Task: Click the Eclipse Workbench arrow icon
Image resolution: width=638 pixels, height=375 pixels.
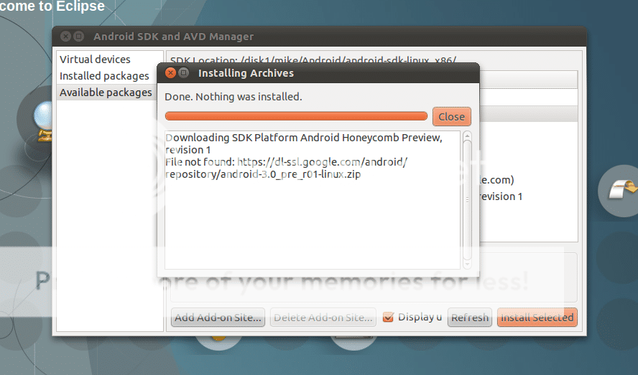Action: coord(622,190)
